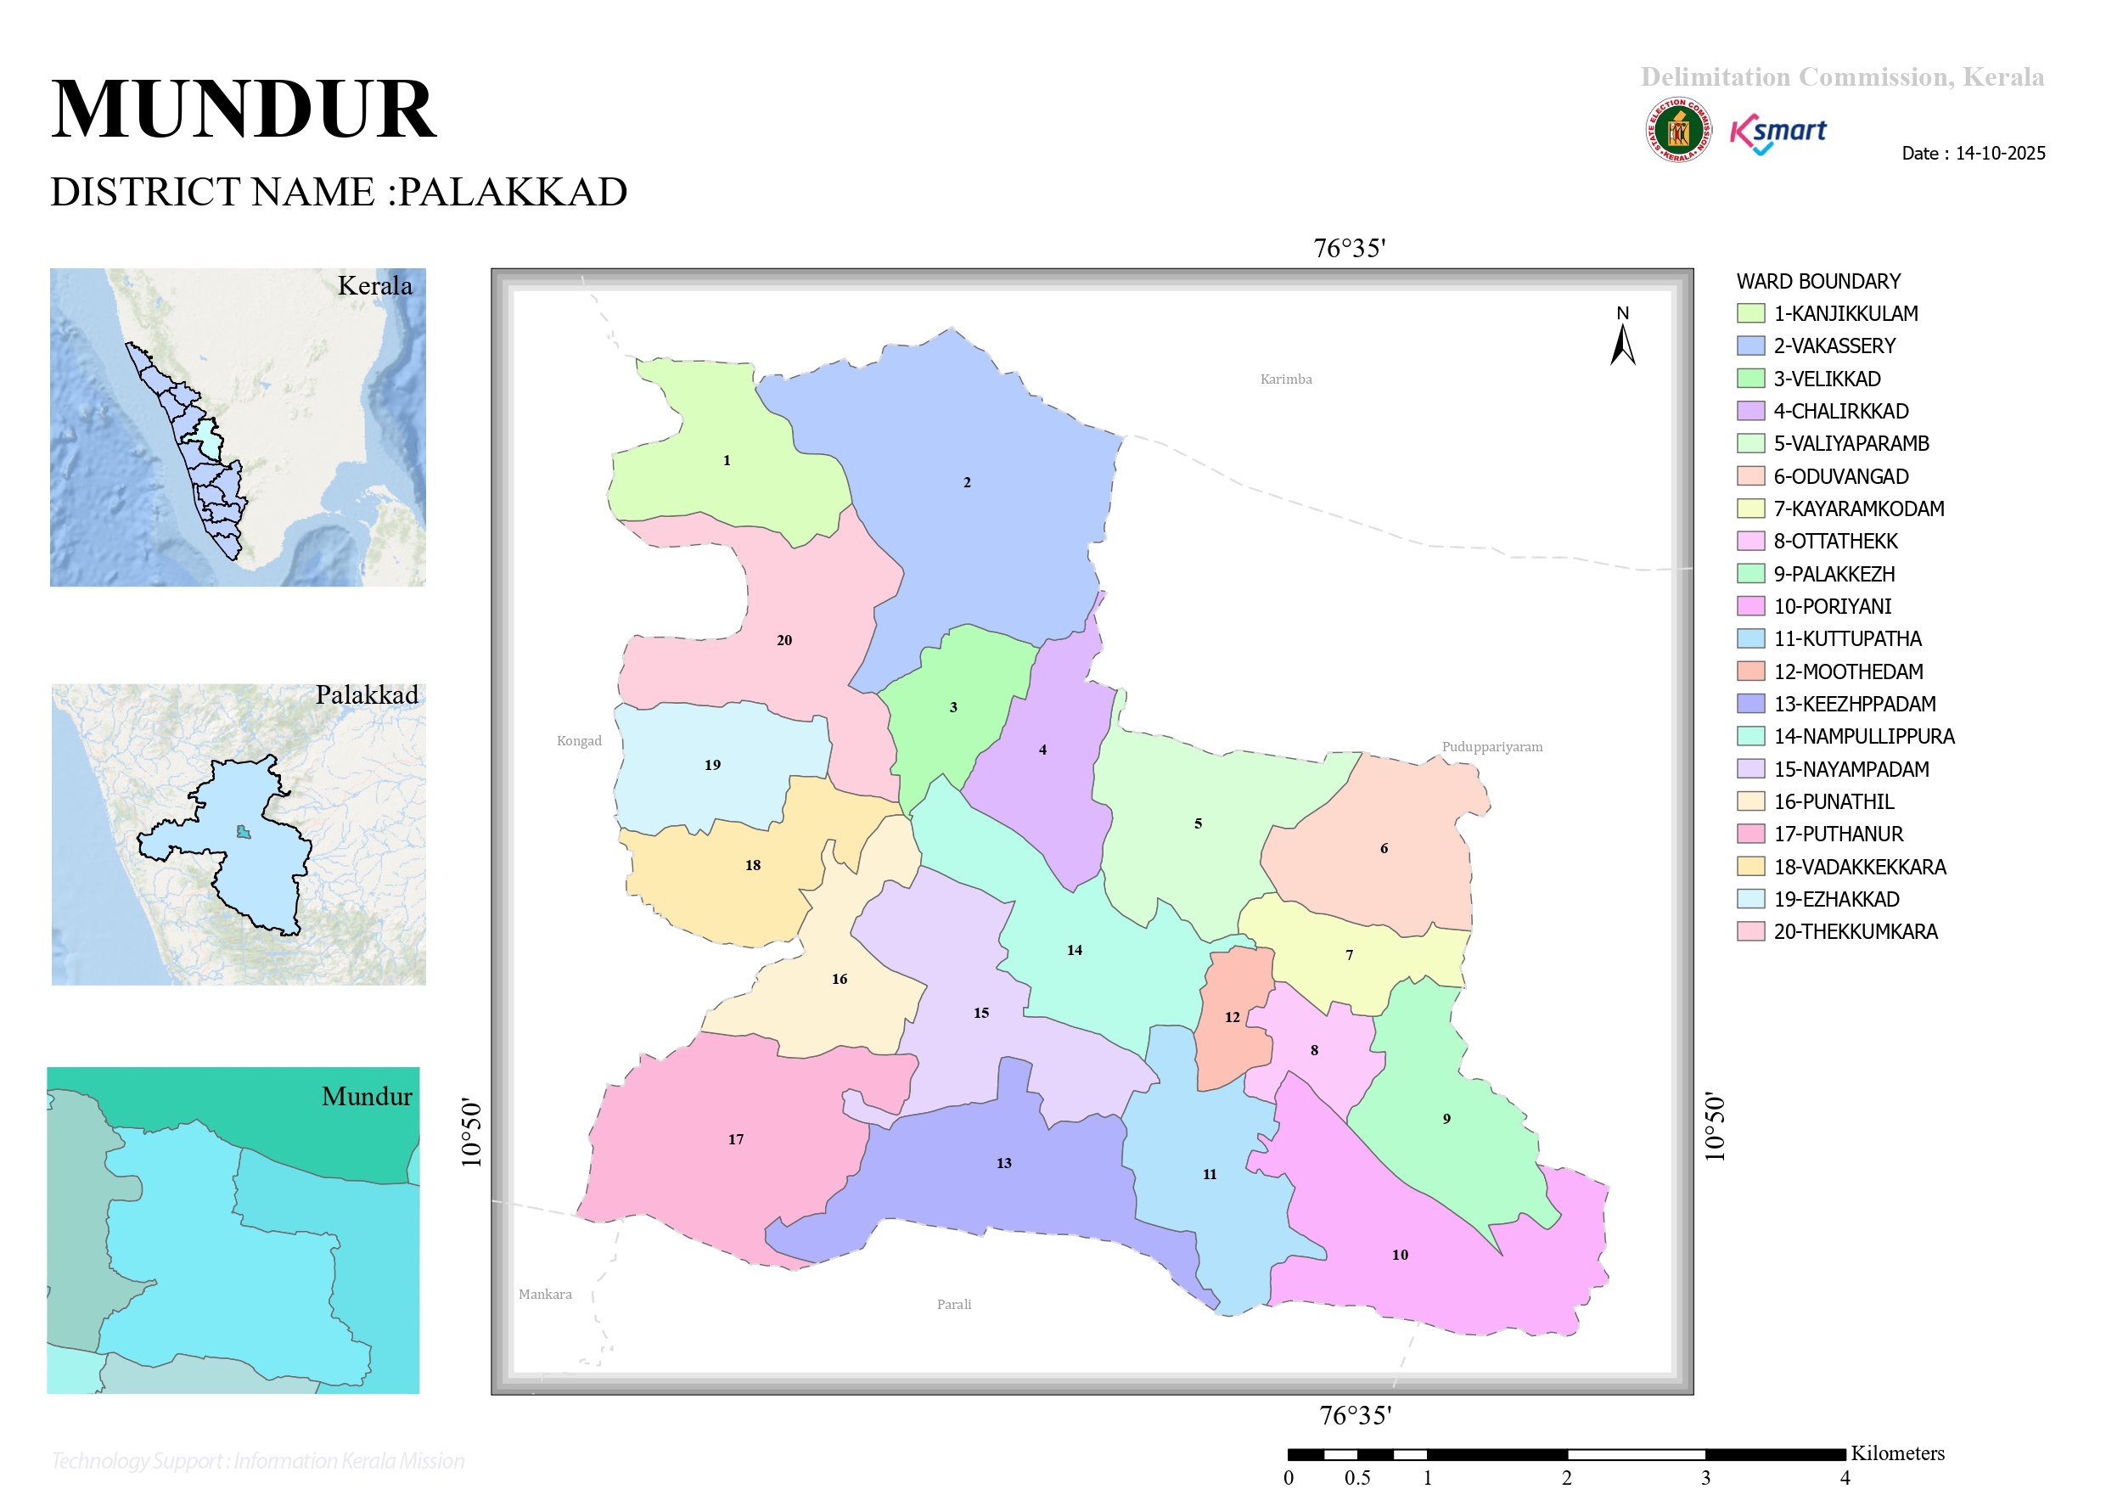Select the 12-MOOTHEDAM legend label
The height and width of the screenshot is (1489, 2106).
[1847, 671]
